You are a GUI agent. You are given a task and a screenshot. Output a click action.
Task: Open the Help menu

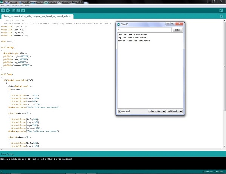pyautogui.click(x=27, y=6)
